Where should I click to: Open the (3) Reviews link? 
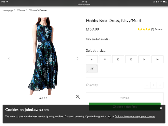tap(157, 29)
